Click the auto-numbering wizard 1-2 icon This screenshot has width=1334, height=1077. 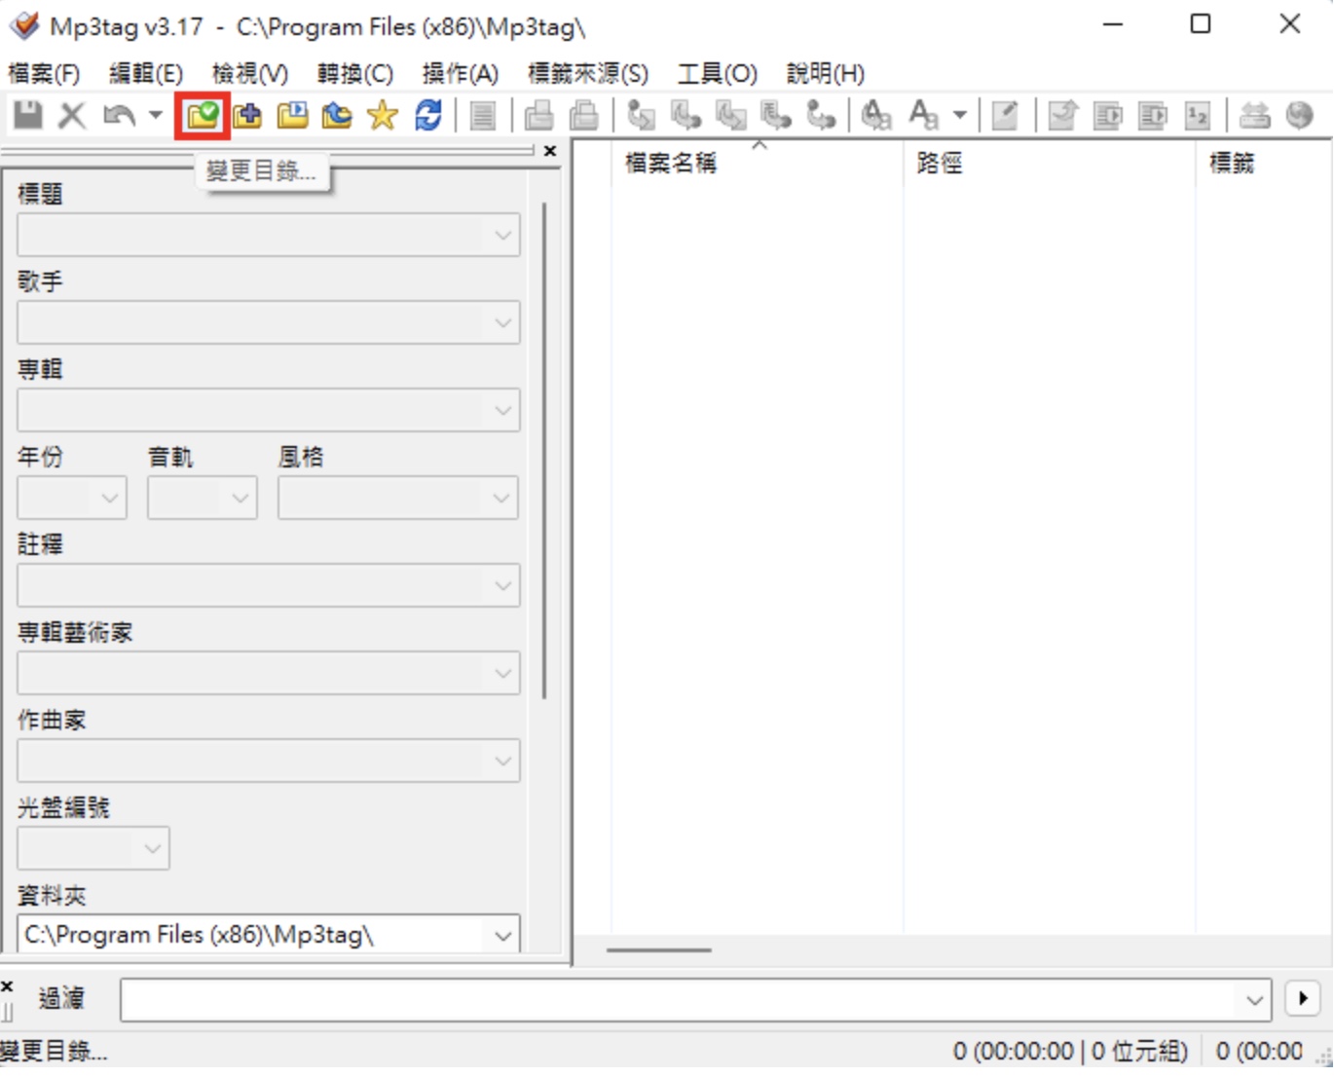pyautogui.click(x=1198, y=116)
